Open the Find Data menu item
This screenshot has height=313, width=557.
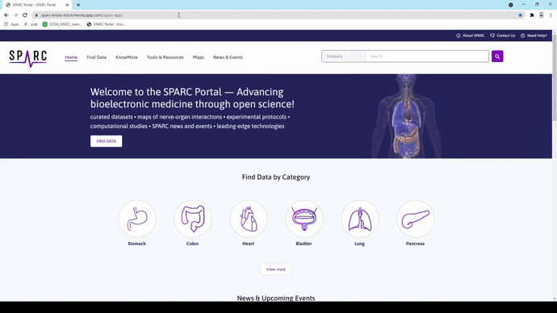(x=97, y=57)
